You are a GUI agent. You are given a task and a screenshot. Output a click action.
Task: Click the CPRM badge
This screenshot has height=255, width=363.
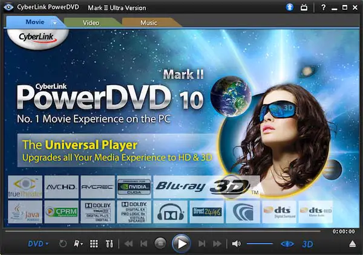pyautogui.click(x=61, y=211)
